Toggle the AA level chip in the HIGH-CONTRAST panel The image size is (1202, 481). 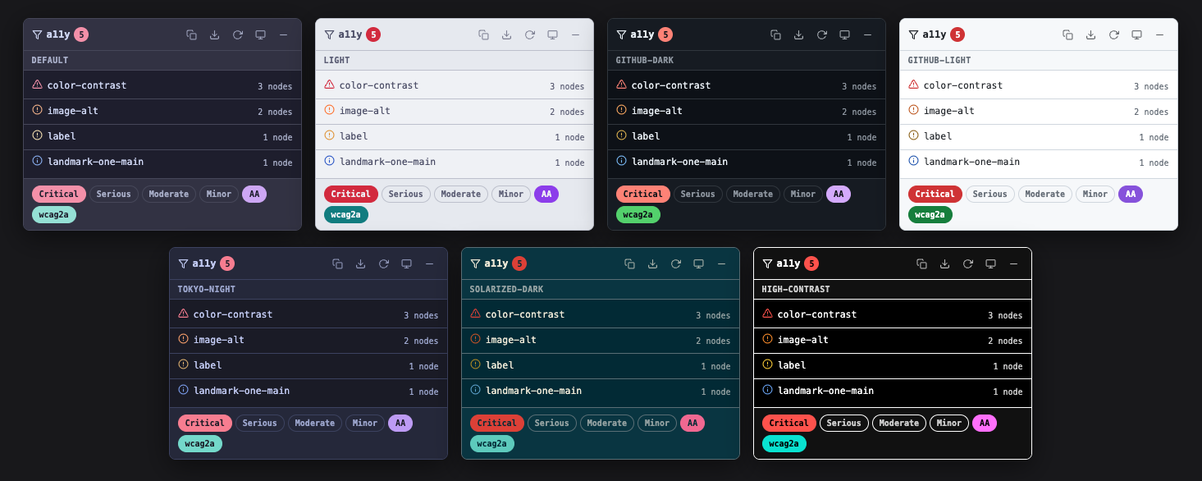coord(985,423)
